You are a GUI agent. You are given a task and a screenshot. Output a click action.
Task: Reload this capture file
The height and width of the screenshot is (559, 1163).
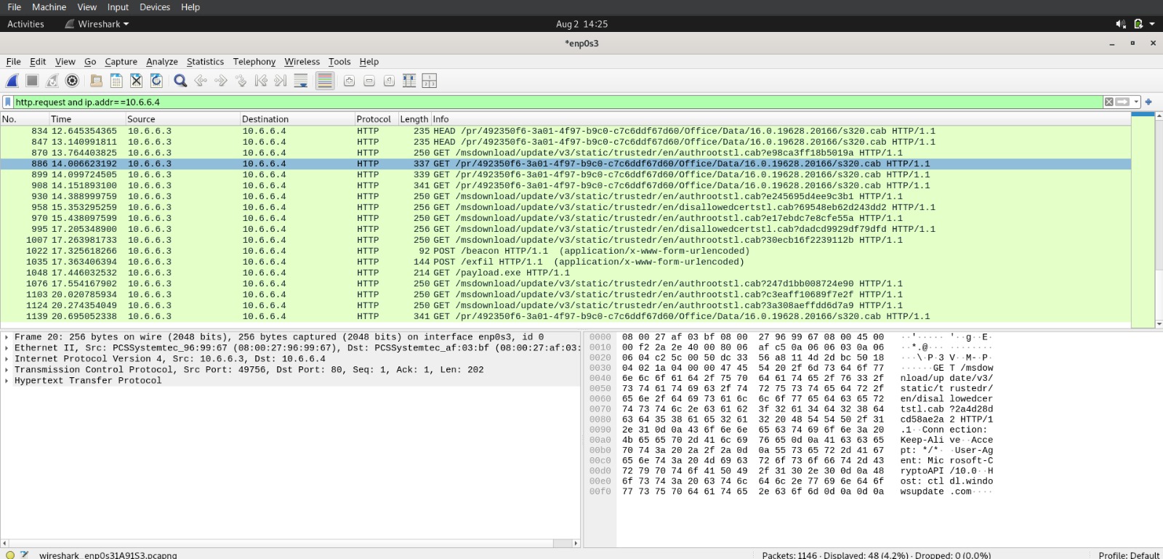point(156,81)
